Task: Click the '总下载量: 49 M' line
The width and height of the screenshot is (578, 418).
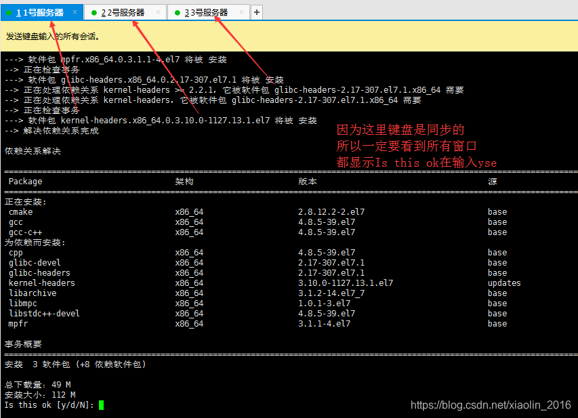Action: coord(37,385)
